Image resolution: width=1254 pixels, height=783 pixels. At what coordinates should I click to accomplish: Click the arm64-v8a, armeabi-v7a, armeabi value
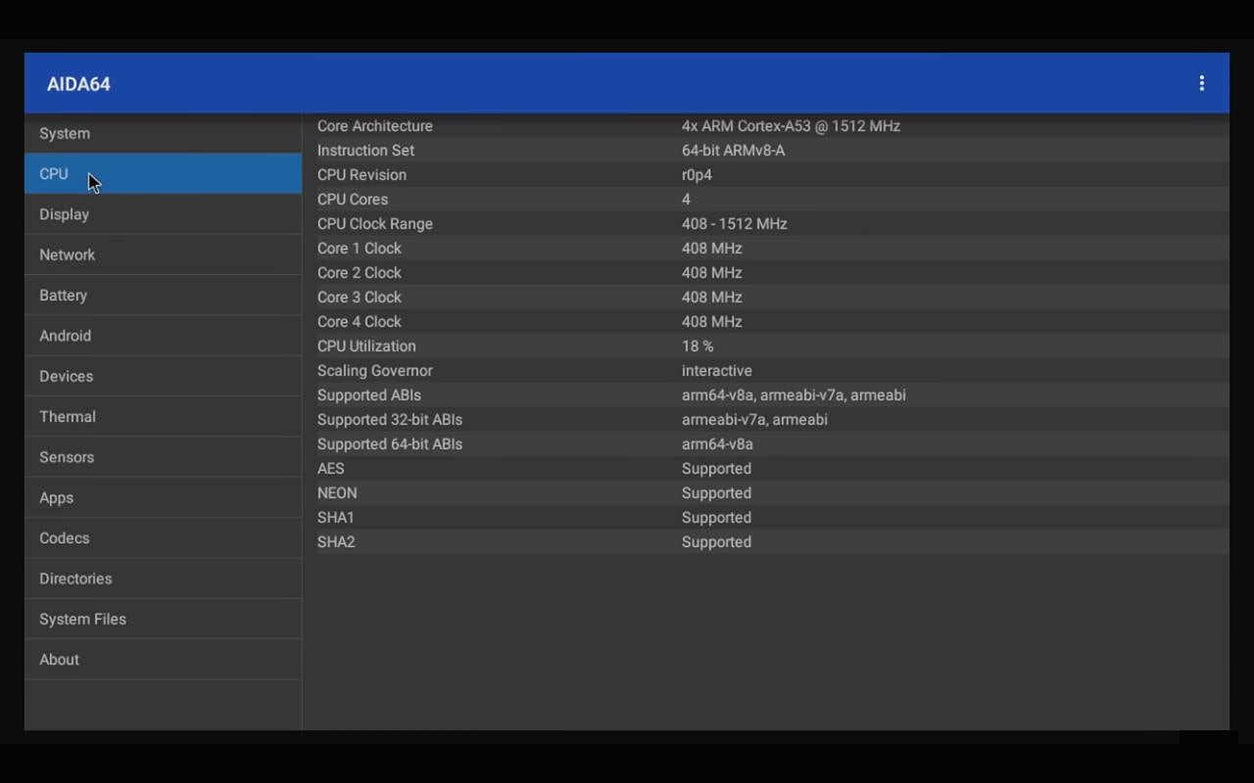point(794,395)
